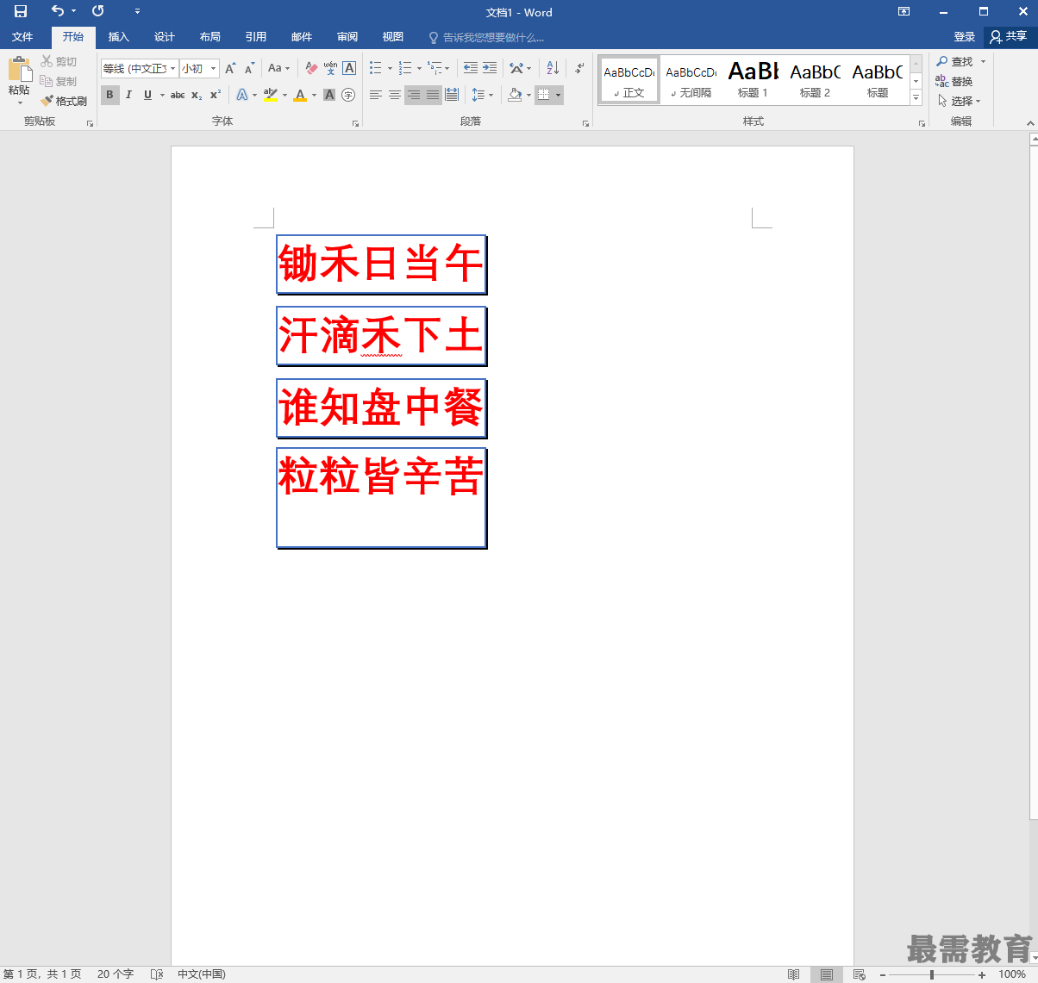Click the 格式刷 format painter button

pyautogui.click(x=64, y=101)
